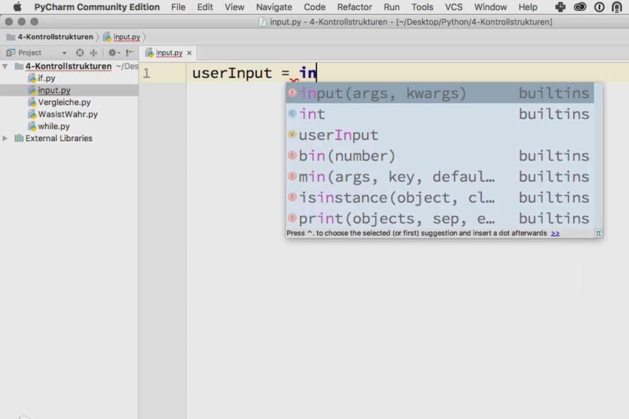The height and width of the screenshot is (419, 629).
Task: Open the 1Password menu bar icon
Action: pos(599,7)
